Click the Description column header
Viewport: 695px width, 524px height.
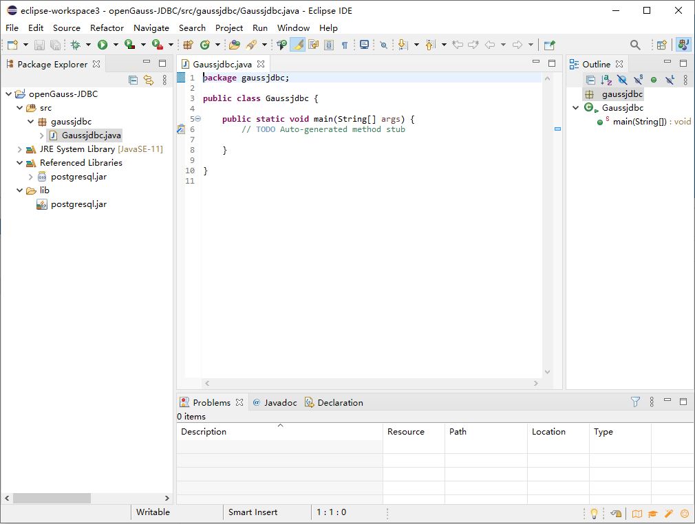[204, 432]
